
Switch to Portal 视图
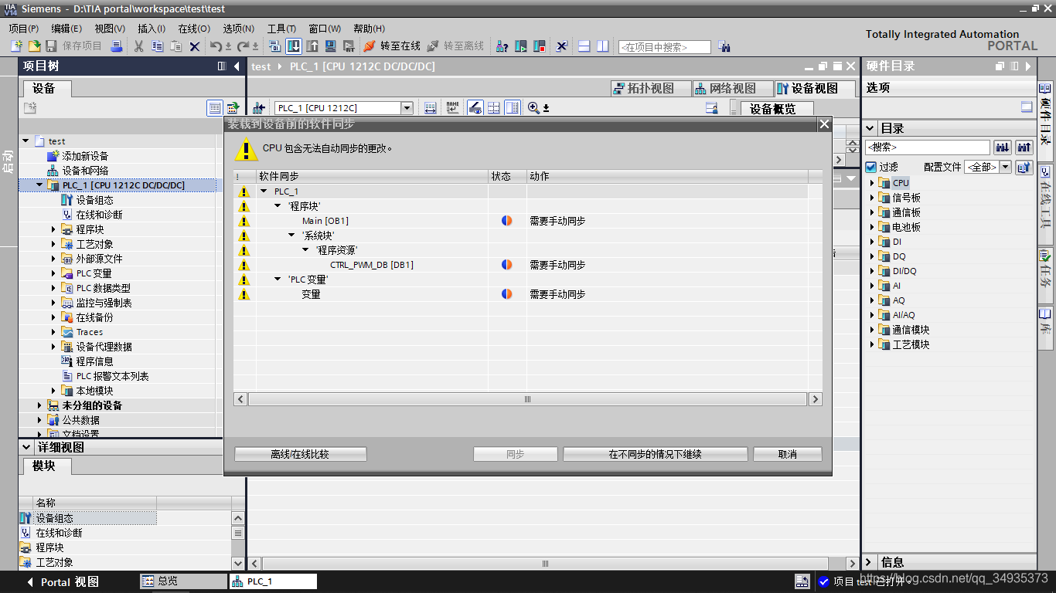coord(63,582)
